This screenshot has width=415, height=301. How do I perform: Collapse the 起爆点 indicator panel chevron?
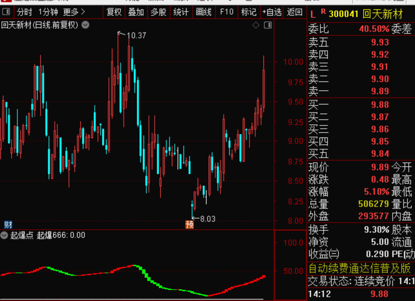4,235
